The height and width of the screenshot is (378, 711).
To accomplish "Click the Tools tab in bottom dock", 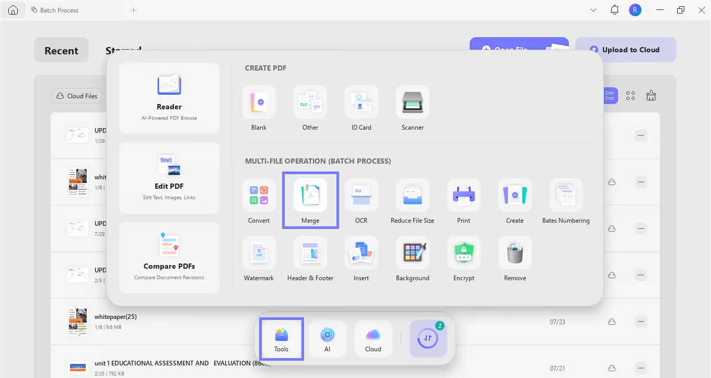I will coord(281,339).
